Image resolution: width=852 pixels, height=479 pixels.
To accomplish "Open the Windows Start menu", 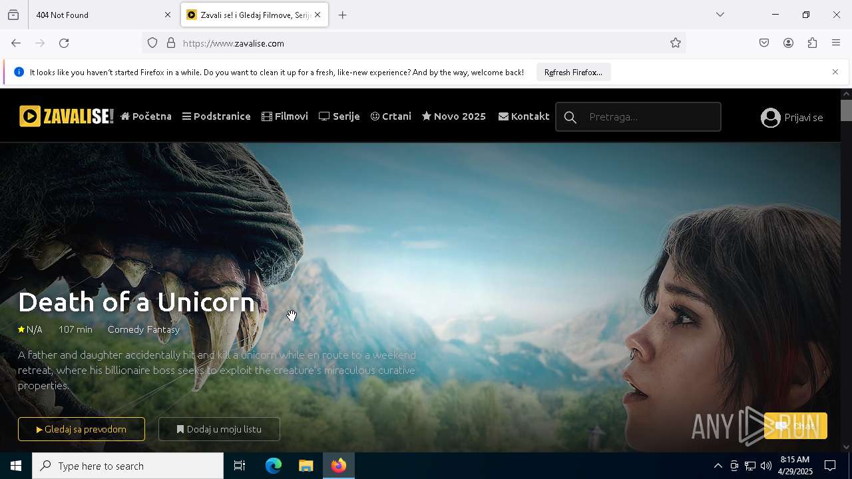I will (16, 466).
